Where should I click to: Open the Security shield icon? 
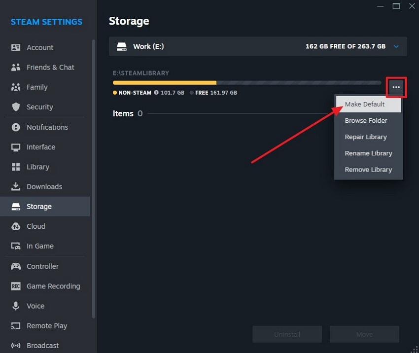click(16, 107)
